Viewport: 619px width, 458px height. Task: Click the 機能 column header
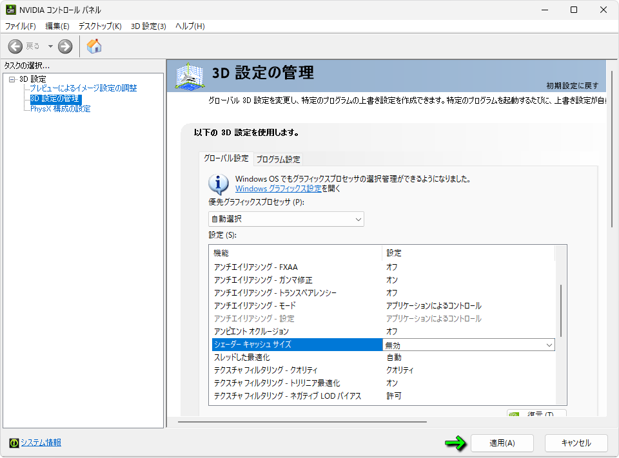[296, 253]
